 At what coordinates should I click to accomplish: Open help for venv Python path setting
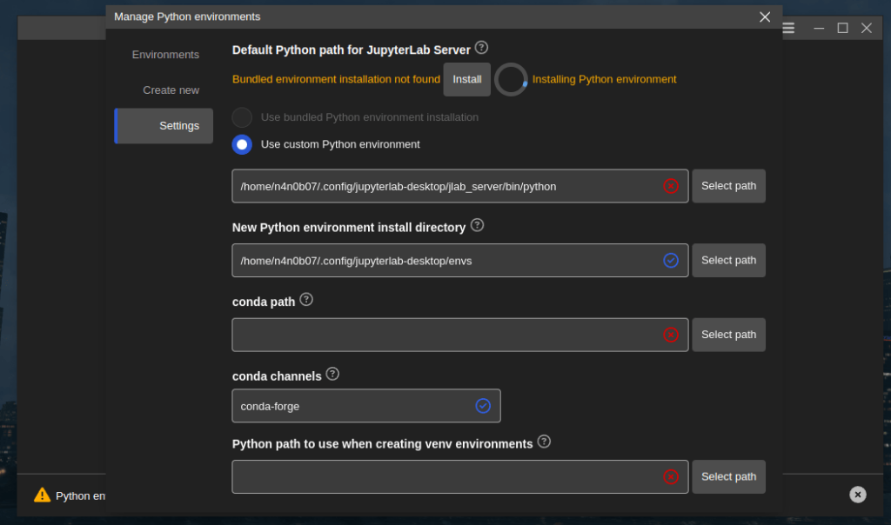pos(544,442)
